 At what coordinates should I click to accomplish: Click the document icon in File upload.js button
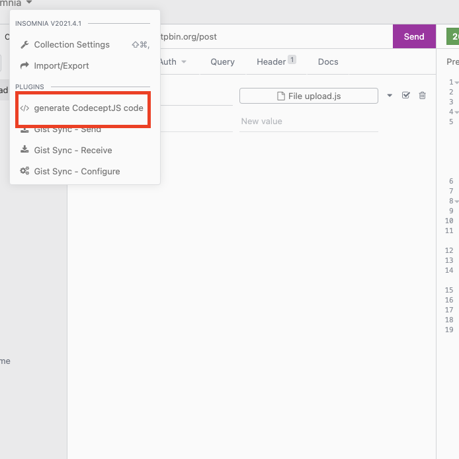coord(281,96)
